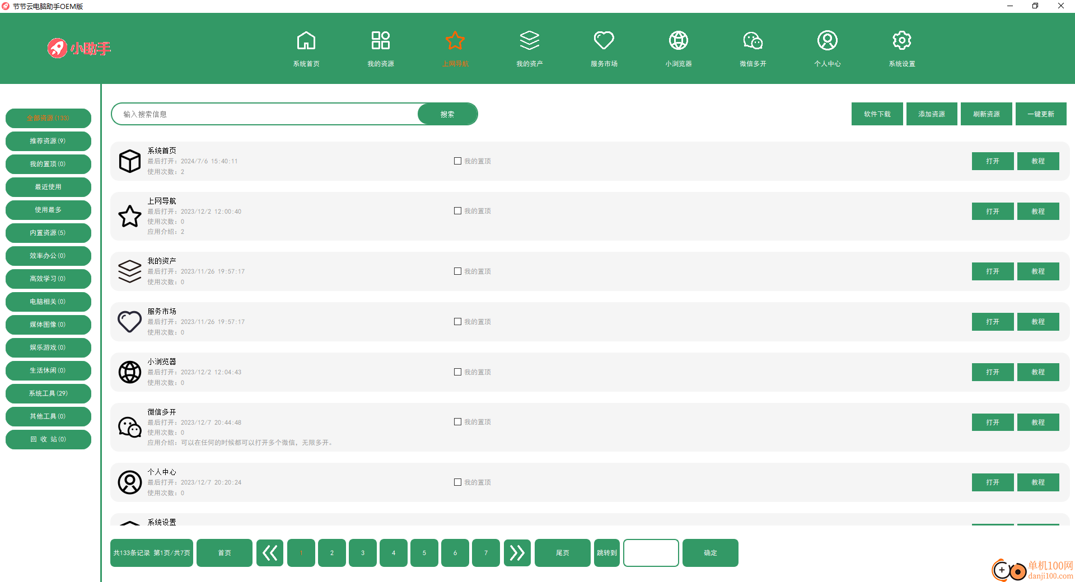Go to page 3
The width and height of the screenshot is (1075, 582).
click(x=363, y=553)
